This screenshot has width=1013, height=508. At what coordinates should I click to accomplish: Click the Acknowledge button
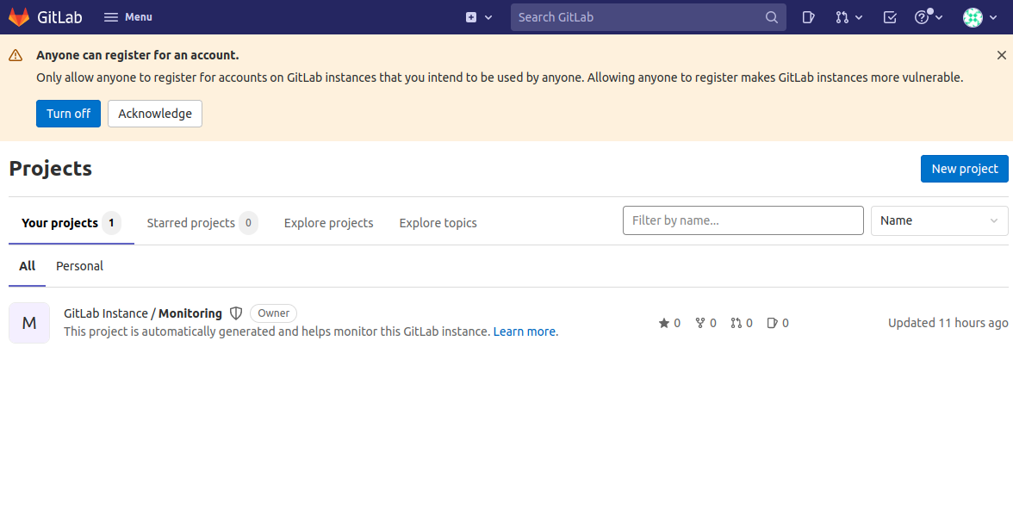(155, 114)
